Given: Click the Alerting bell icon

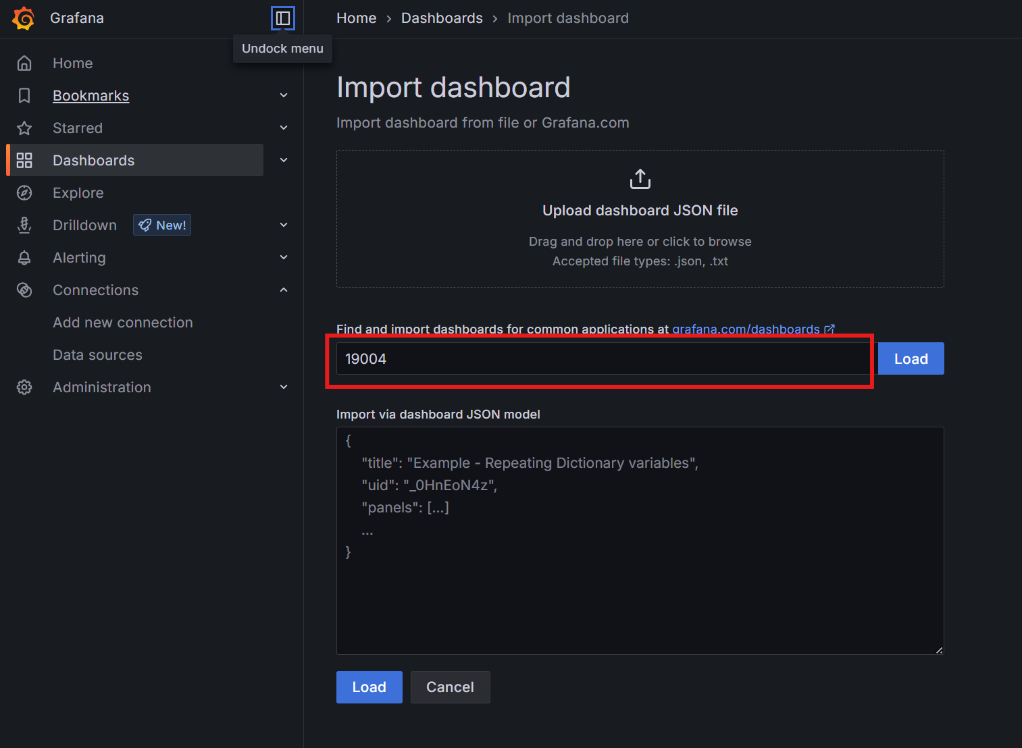Looking at the screenshot, I should tap(24, 258).
